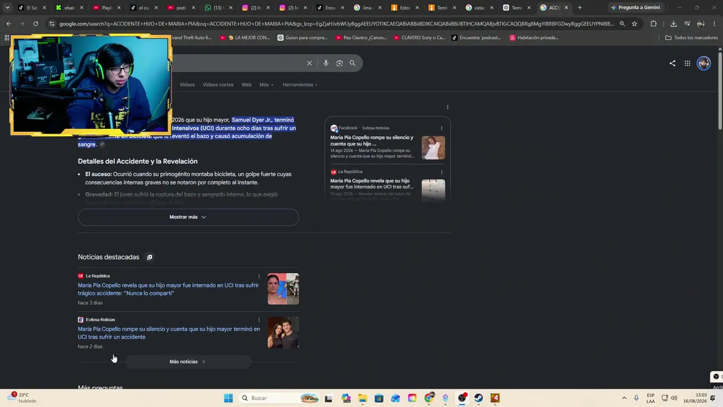
Task: Bookmark this page with the star
Action: [x=634, y=24]
